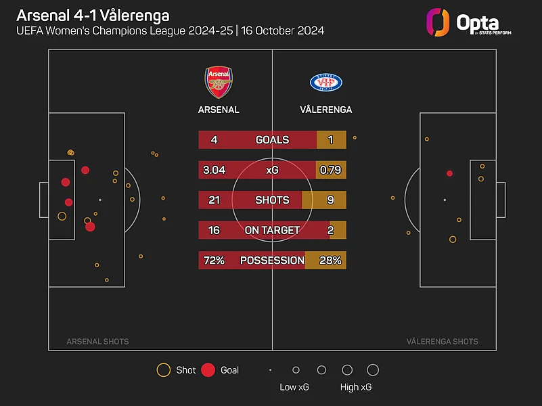Click the yellow Shot legend circle

tap(163, 370)
